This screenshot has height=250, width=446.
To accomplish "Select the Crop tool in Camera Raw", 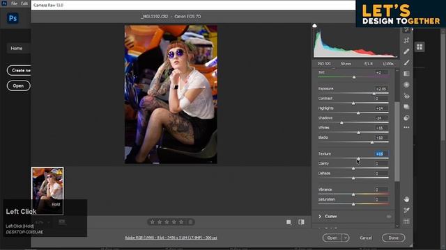I will [406, 40].
